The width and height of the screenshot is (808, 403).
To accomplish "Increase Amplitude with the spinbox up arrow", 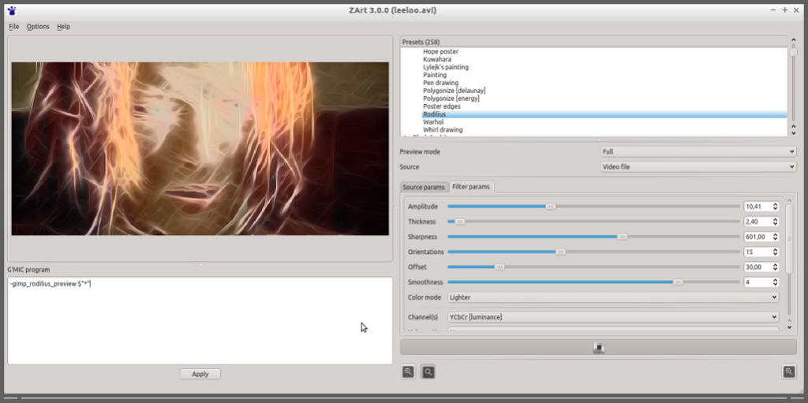I will tap(775, 203).
